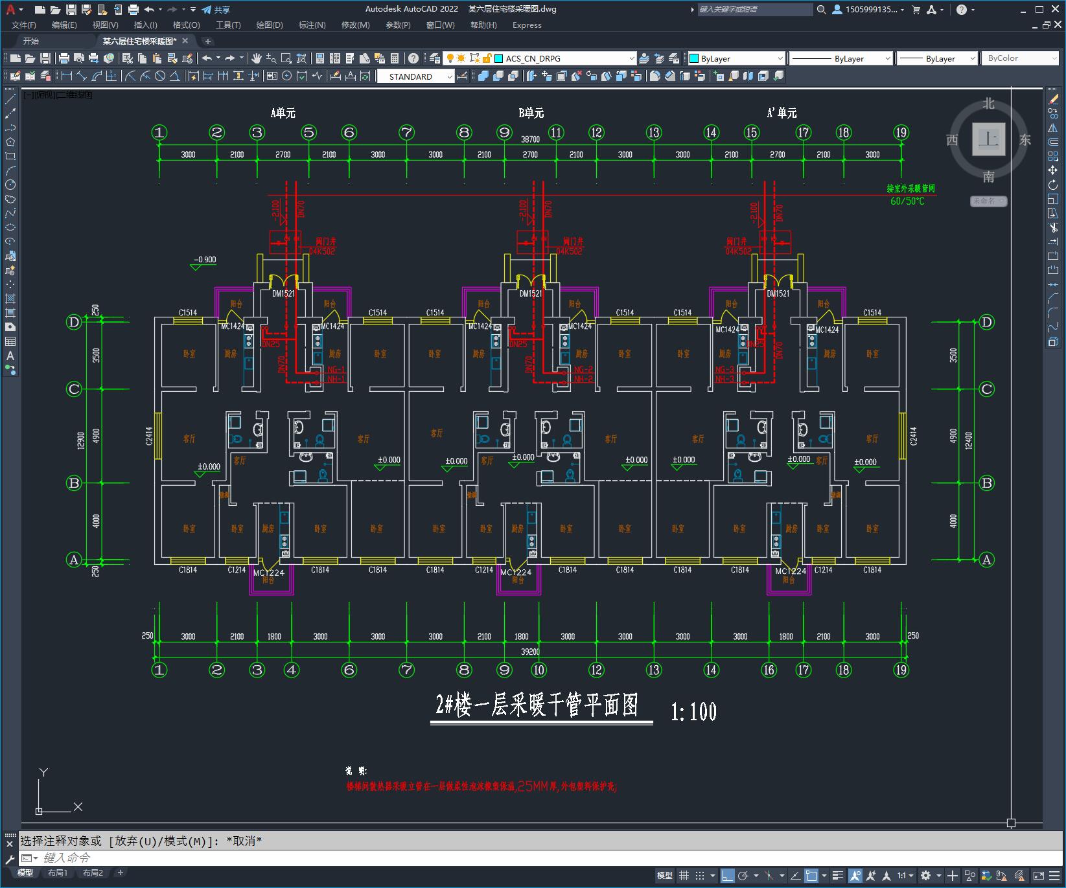Click the Make Object's Layer Current icon
1066x888 pixels.
(643, 58)
